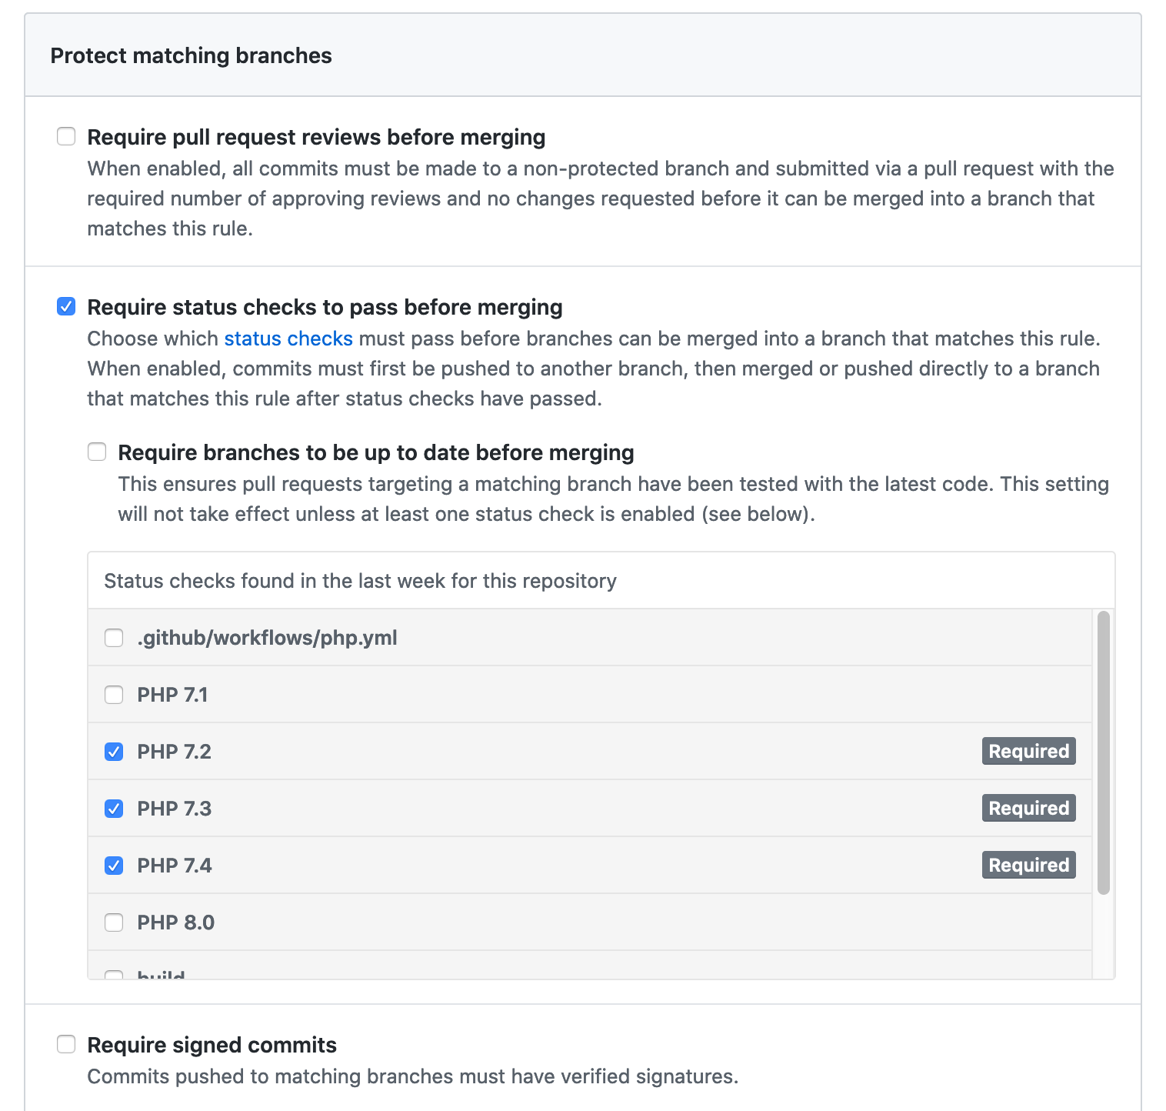
Task: Open the status checks link
Action: pyautogui.click(x=288, y=339)
